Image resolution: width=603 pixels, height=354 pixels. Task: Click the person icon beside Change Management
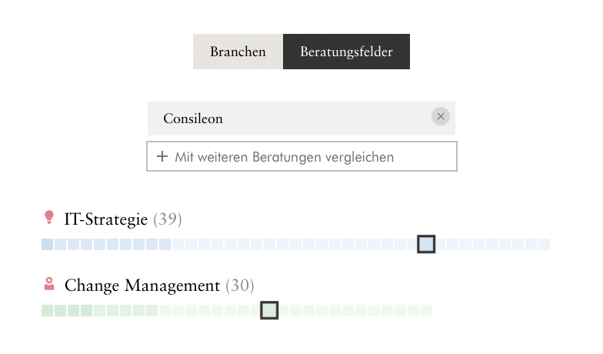[x=49, y=283]
